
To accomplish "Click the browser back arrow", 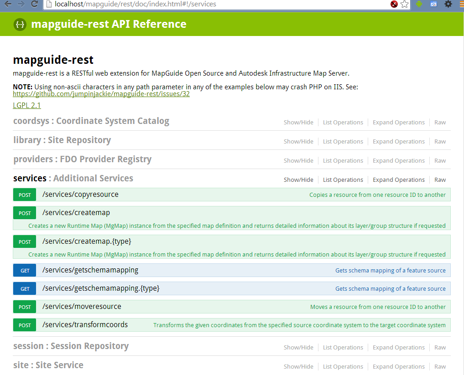I will [8, 4].
